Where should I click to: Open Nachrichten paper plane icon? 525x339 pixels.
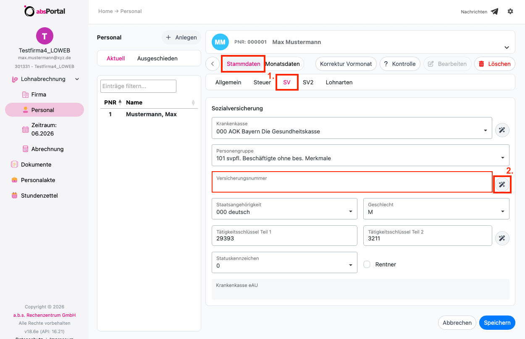494,12
